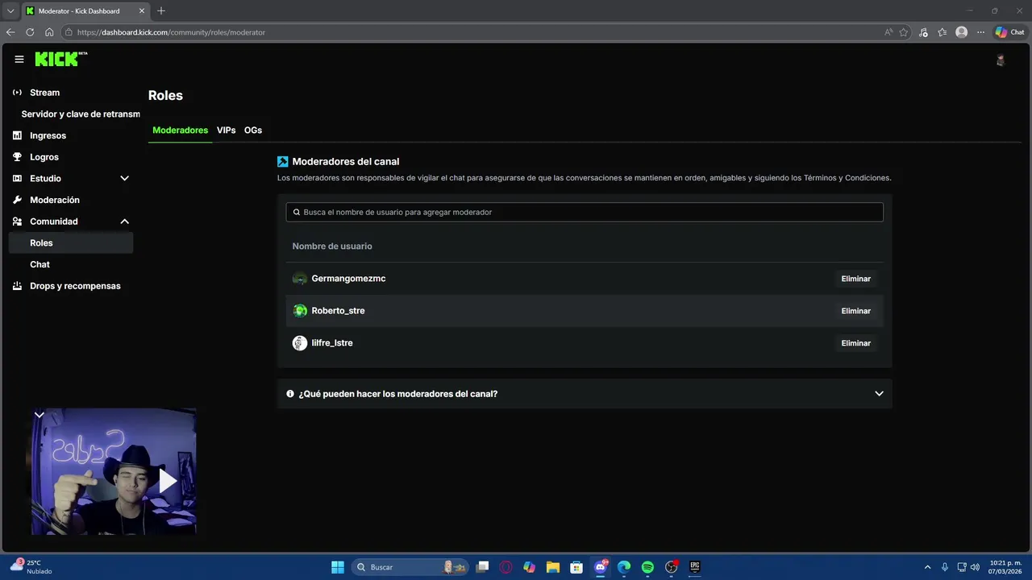The height and width of the screenshot is (580, 1032).
Task: Remove lilfre_lstre as moderator
Action: [x=855, y=343]
